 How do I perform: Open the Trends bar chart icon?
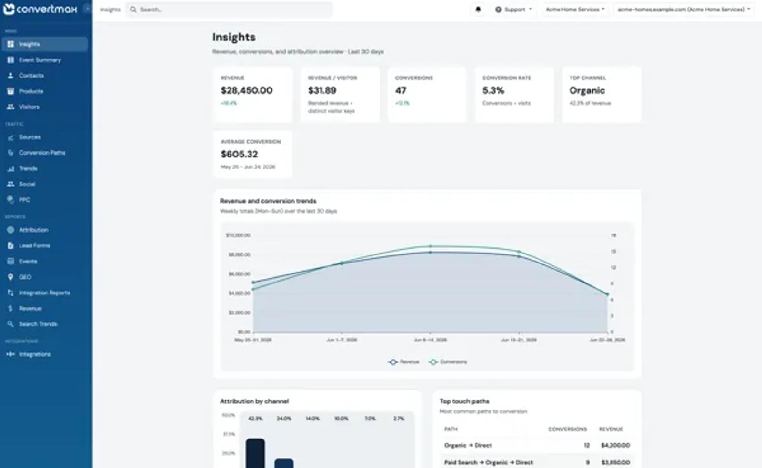click(10, 169)
